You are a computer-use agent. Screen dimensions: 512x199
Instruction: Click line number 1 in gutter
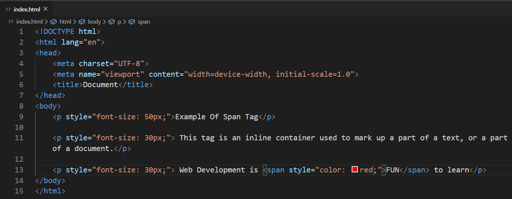pos(21,31)
